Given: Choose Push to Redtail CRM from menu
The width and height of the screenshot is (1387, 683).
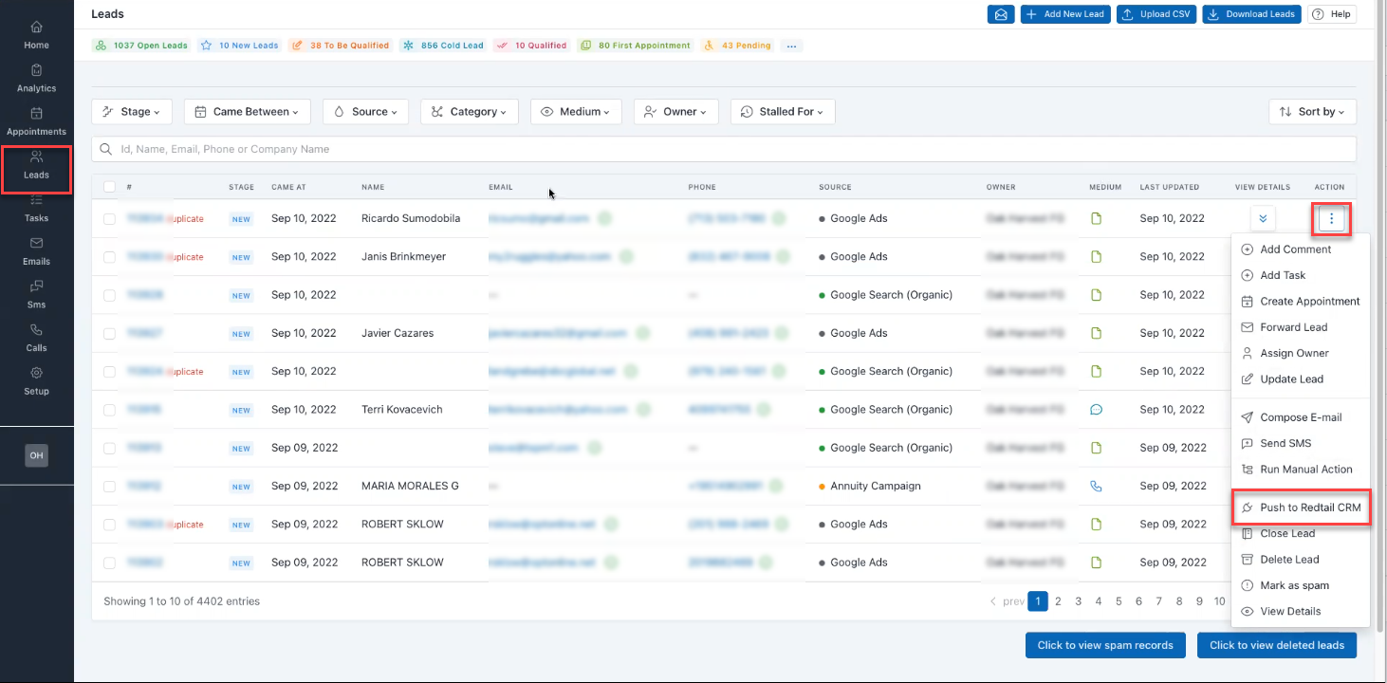Looking at the screenshot, I should (1309, 508).
